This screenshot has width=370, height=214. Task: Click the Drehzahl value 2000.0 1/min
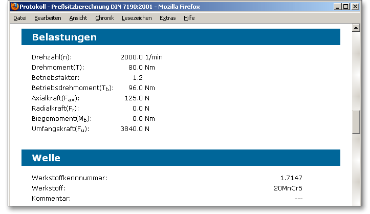point(141,57)
